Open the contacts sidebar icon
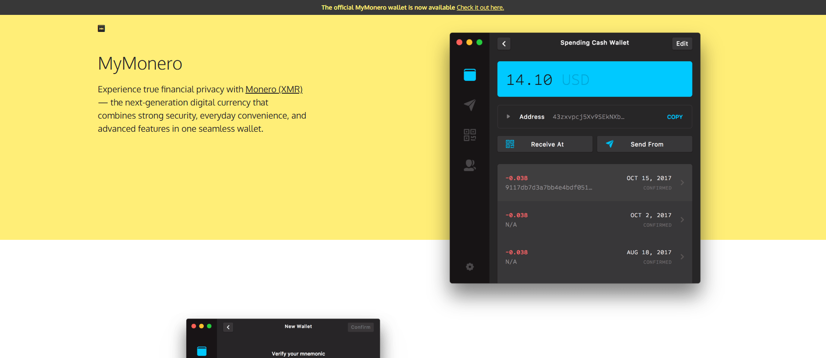826x358 pixels. coord(470,165)
